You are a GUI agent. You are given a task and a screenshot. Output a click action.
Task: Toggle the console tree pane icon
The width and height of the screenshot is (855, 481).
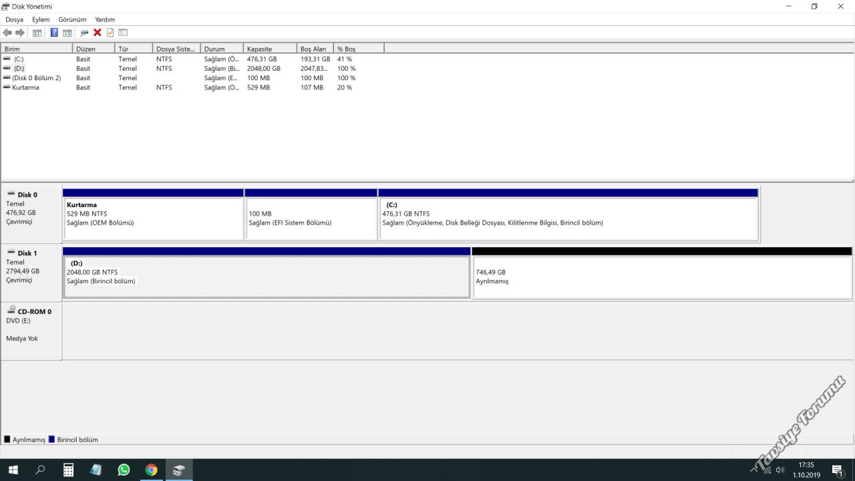pos(37,33)
